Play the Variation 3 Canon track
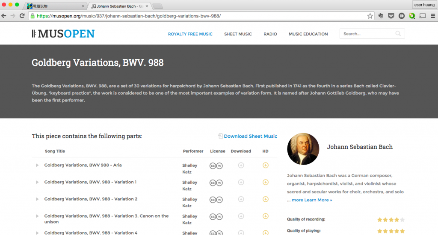The image size is (438, 235). [x=37, y=216]
